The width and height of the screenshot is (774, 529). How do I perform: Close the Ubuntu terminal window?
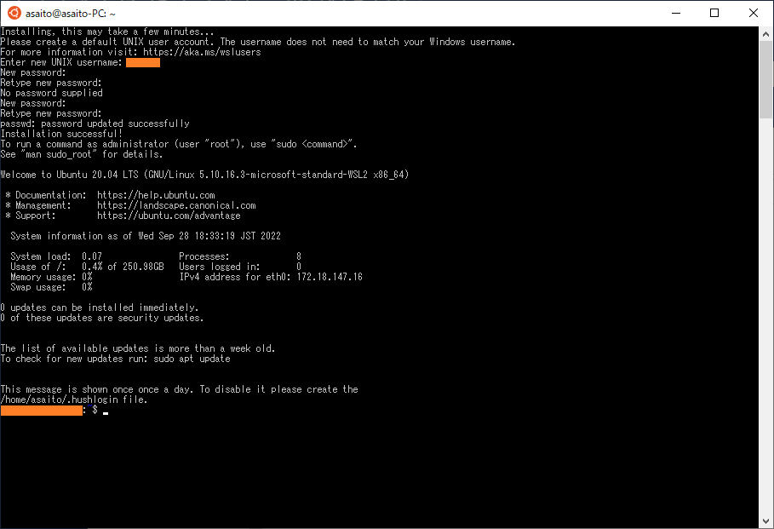754,14
